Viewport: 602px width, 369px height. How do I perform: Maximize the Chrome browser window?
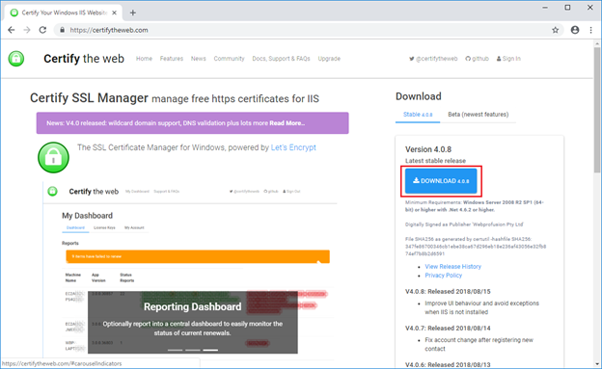click(x=567, y=8)
